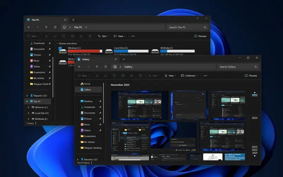Viewport: 283px width, 177px height.
Task: Open WL Articles in Gallery window sidebar
Action: (x=87, y=142)
